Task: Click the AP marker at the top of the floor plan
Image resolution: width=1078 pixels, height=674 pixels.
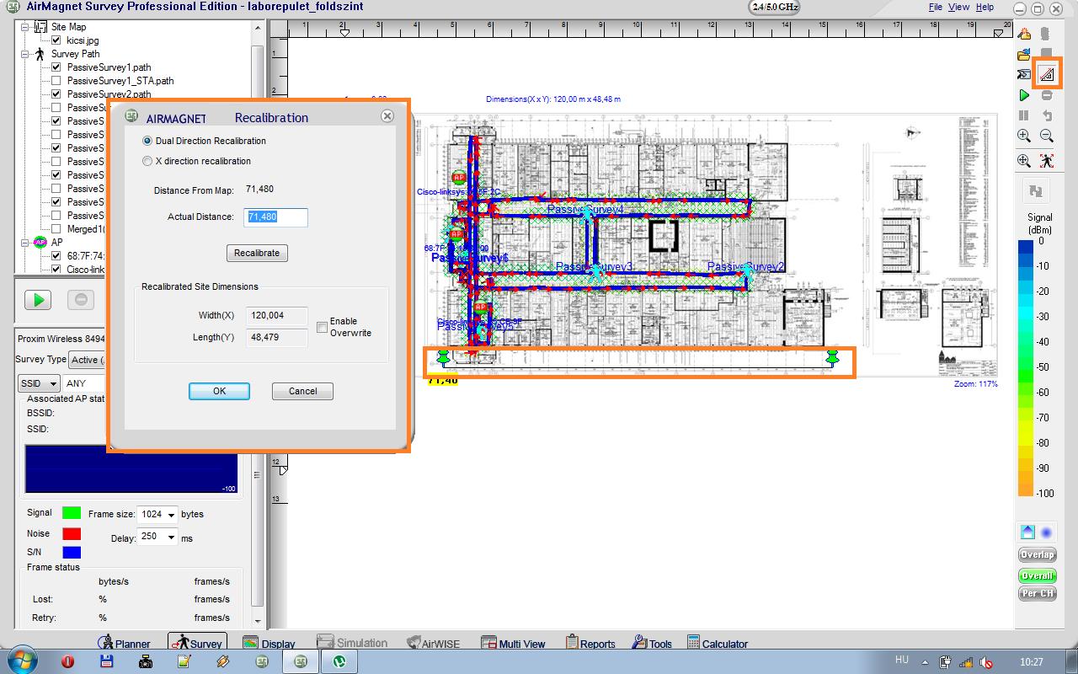Action: (x=459, y=177)
